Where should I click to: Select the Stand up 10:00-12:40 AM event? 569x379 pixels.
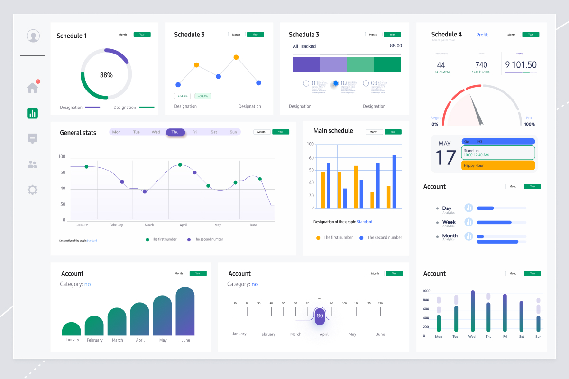(x=498, y=153)
